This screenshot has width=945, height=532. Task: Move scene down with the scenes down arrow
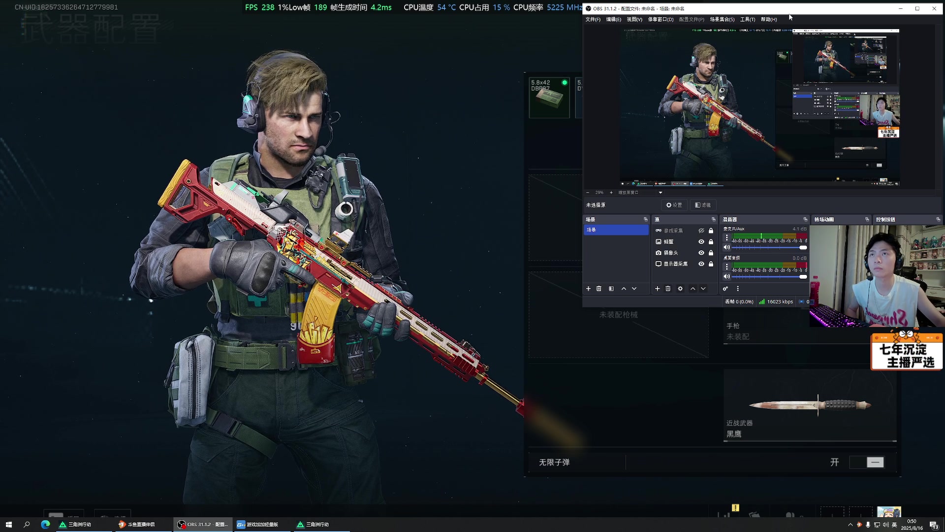click(x=634, y=289)
